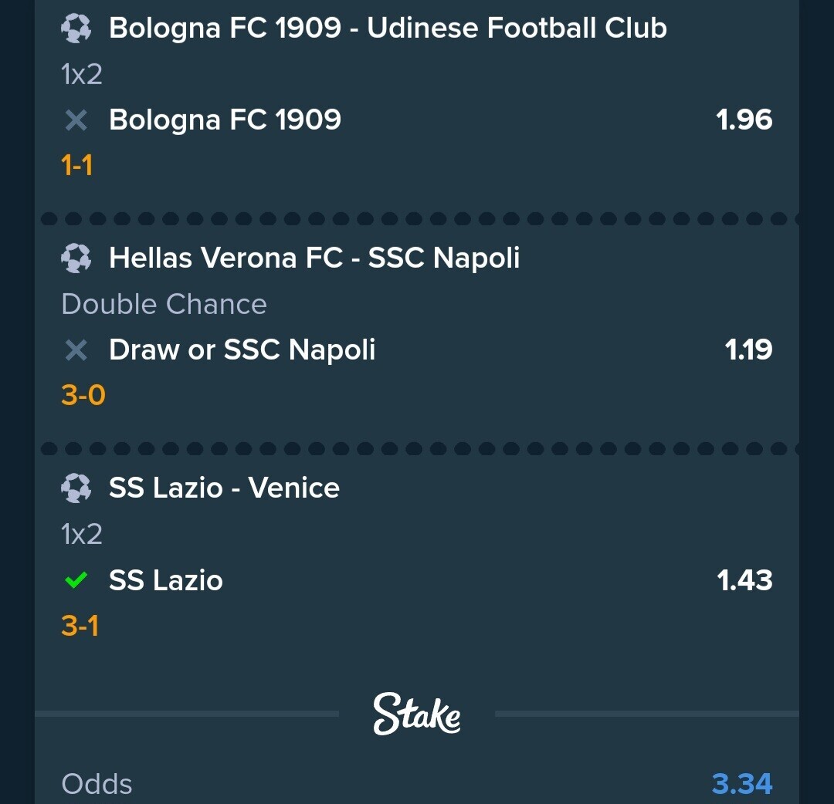Click the total odds 3.34 figure
The width and height of the screenshot is (834, 804).
point(742,785)
